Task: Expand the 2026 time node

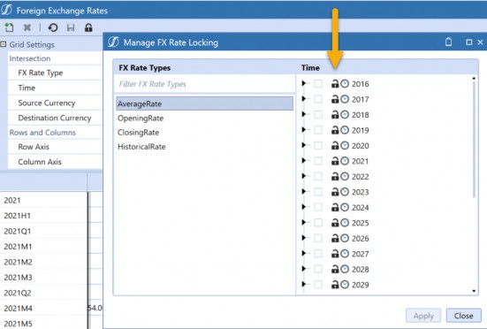Action: 304,238
